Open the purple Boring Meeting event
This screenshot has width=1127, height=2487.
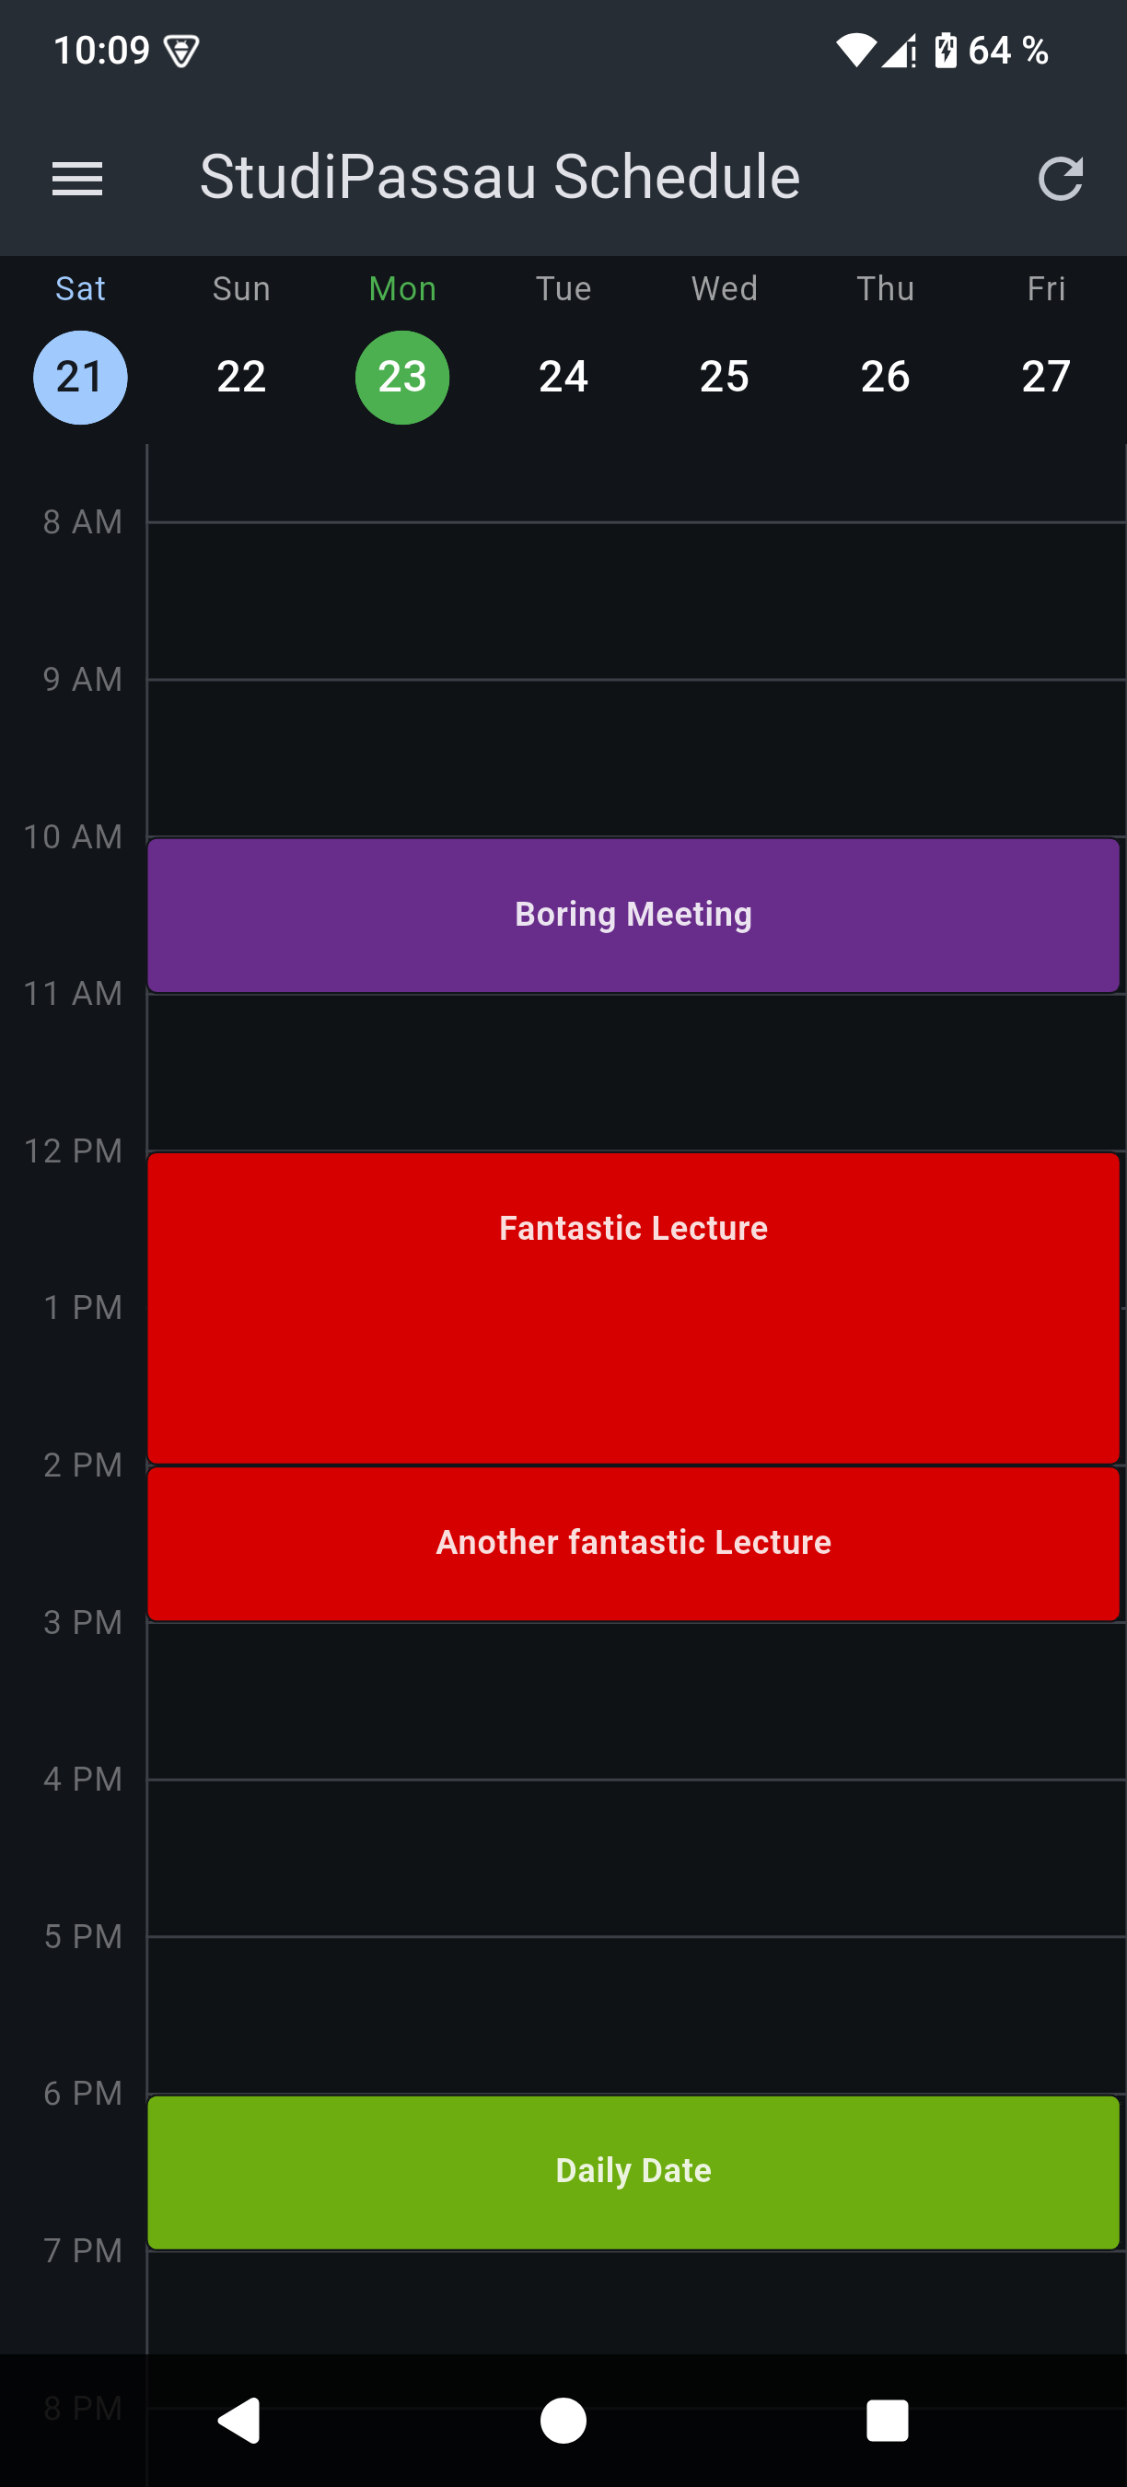click(633, 916)
